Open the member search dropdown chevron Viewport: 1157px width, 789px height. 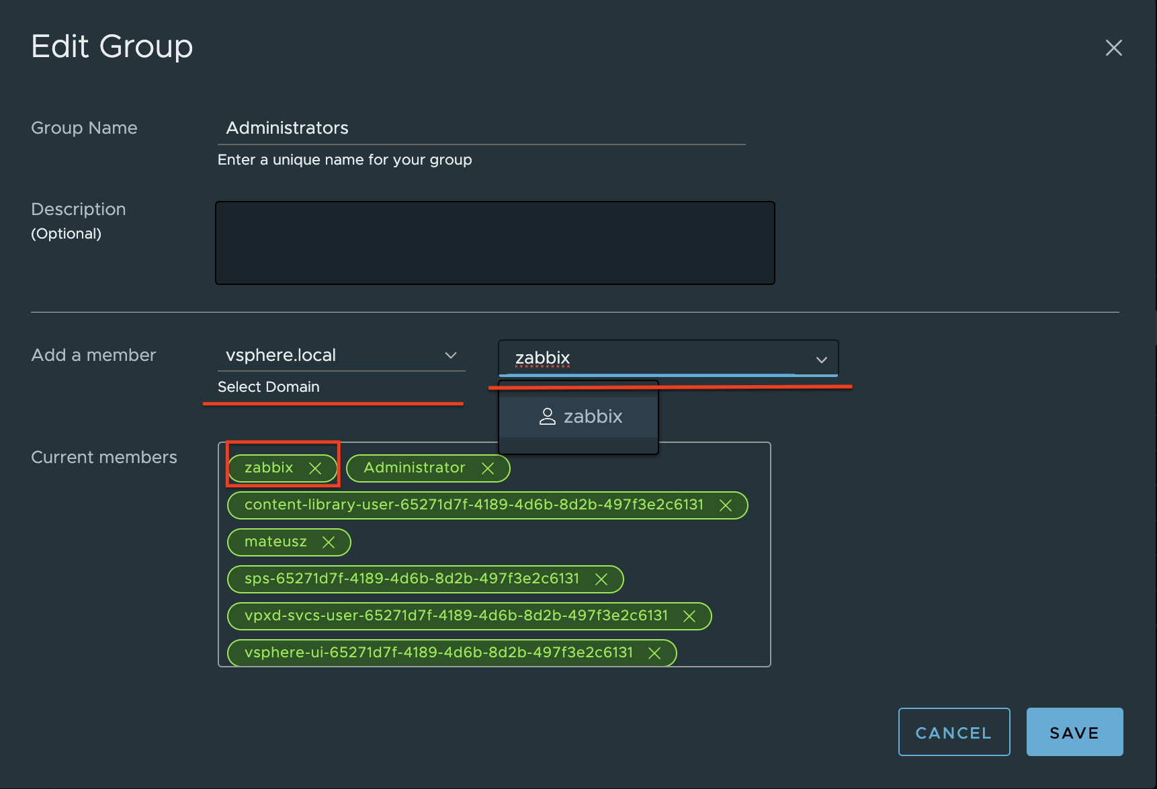pos(821,360)
